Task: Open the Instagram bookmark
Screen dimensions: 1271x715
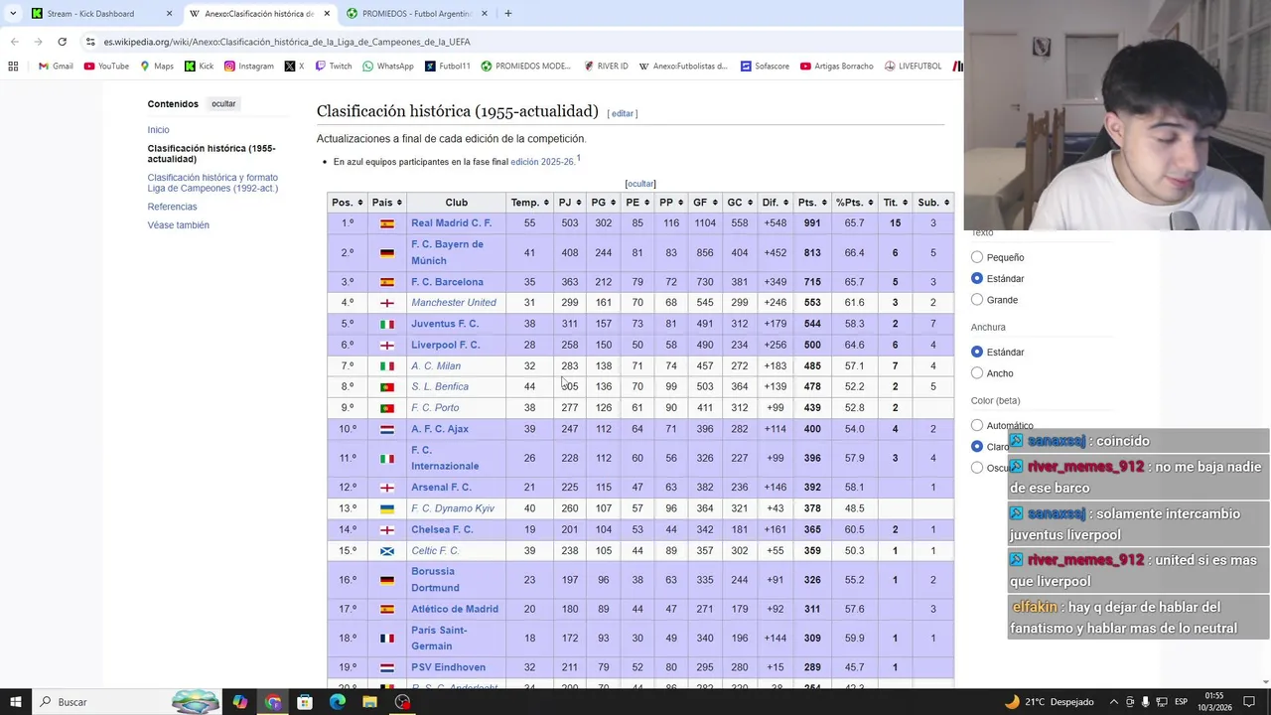Action: coord(248,67)
